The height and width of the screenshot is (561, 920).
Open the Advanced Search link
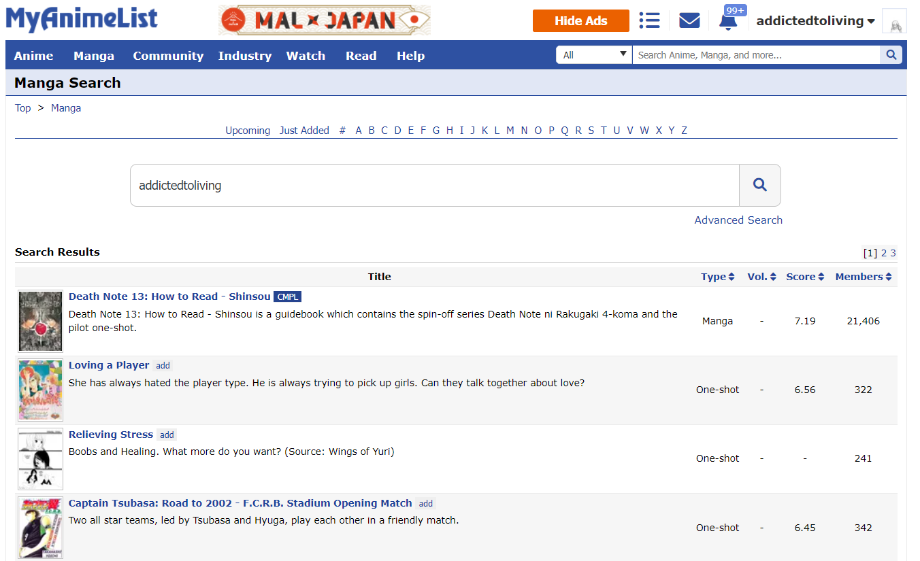tap(738, 220)
